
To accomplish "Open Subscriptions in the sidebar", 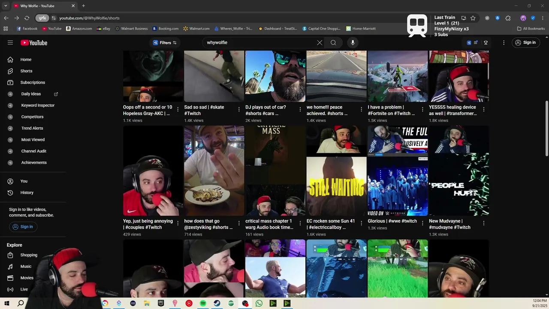I will point(33,82).
